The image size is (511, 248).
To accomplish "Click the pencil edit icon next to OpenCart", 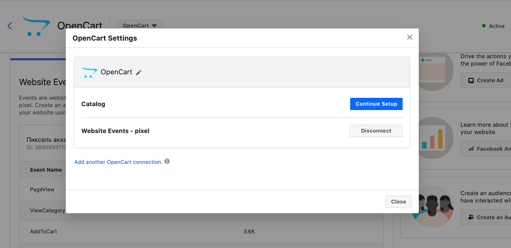I will [139, 72].
